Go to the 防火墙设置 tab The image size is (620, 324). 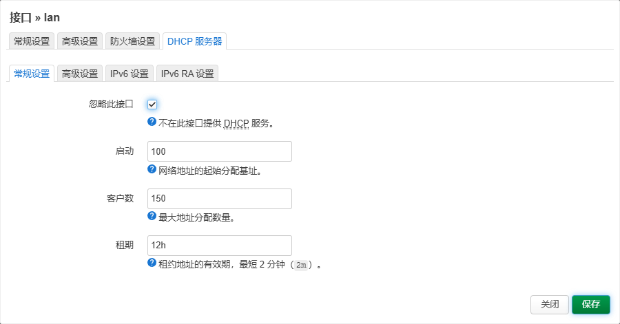pos(132,41)
